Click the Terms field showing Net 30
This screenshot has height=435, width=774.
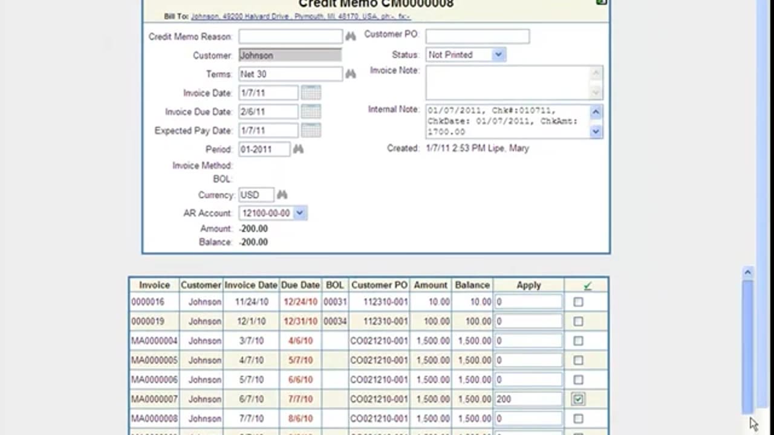pyautogui.click(x=291, y=74)
